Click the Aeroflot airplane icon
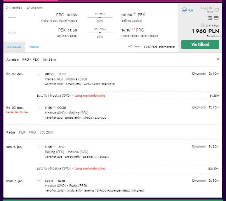This screenshot has width=226, height=201. (x=8, y=8)
